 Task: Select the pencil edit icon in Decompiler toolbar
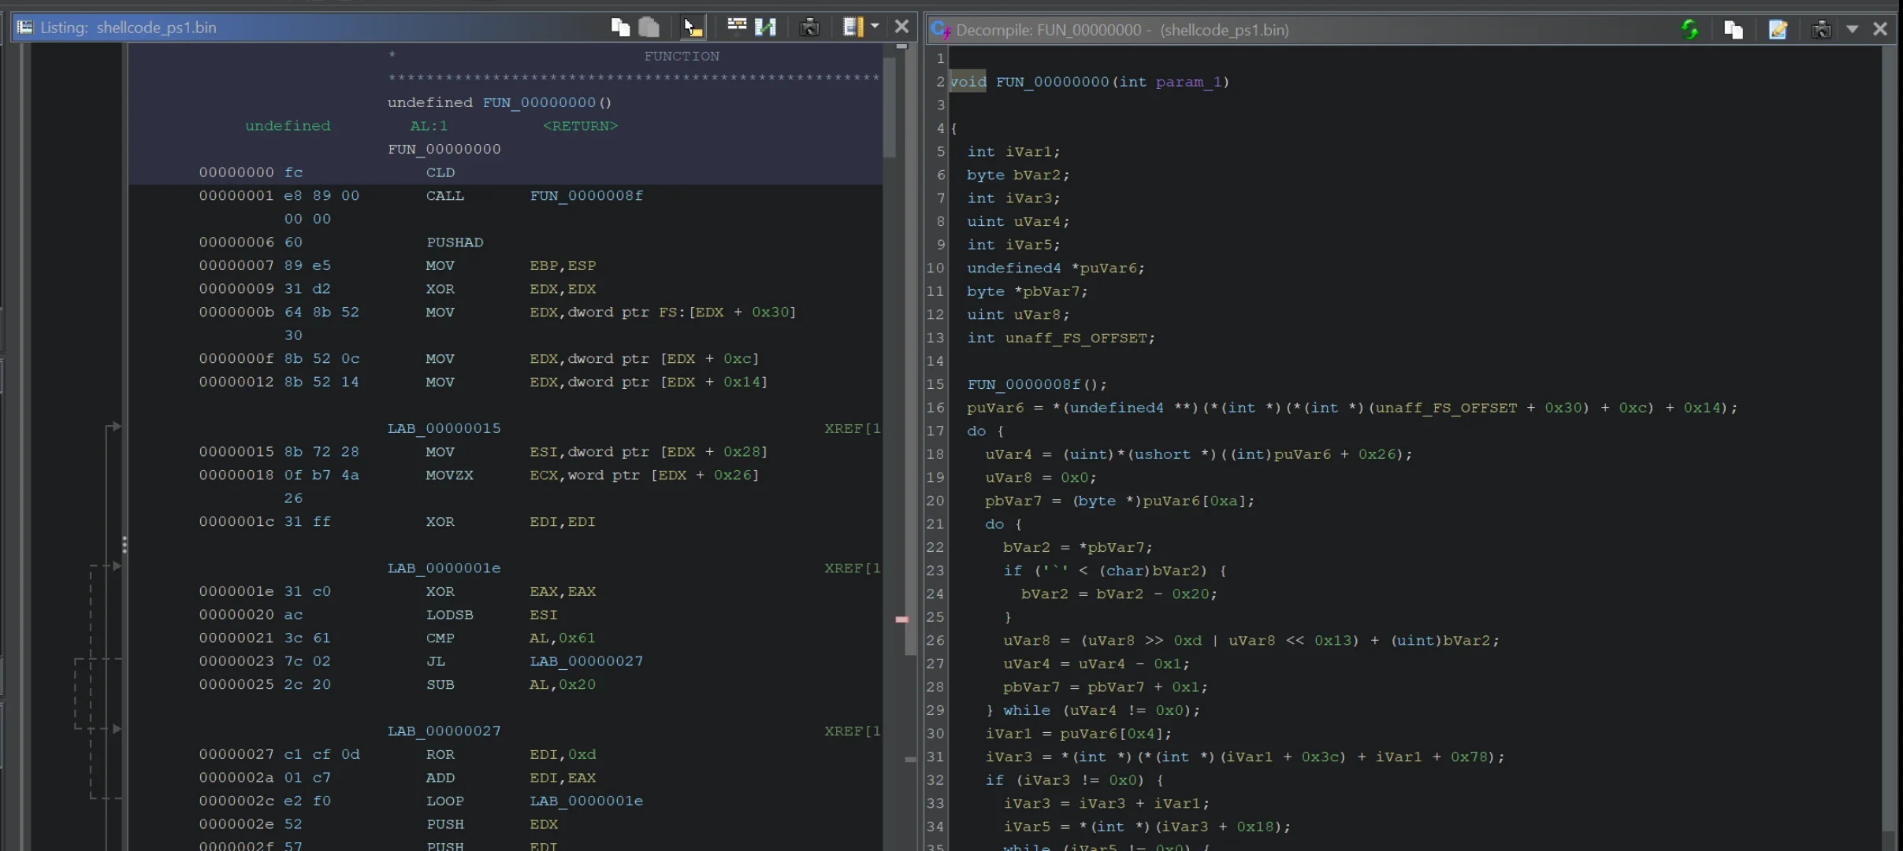point(1778,29)
